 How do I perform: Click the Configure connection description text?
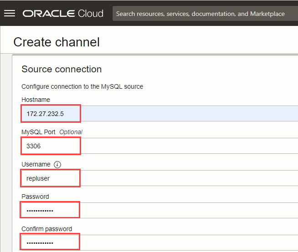click(82, 86)
